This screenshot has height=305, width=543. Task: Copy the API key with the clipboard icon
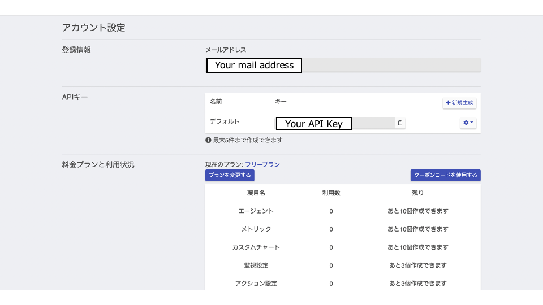coord(400,123)
